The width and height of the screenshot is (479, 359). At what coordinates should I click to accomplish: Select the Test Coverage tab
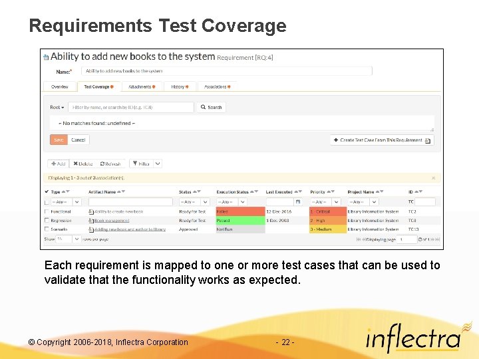coord(99,86)
